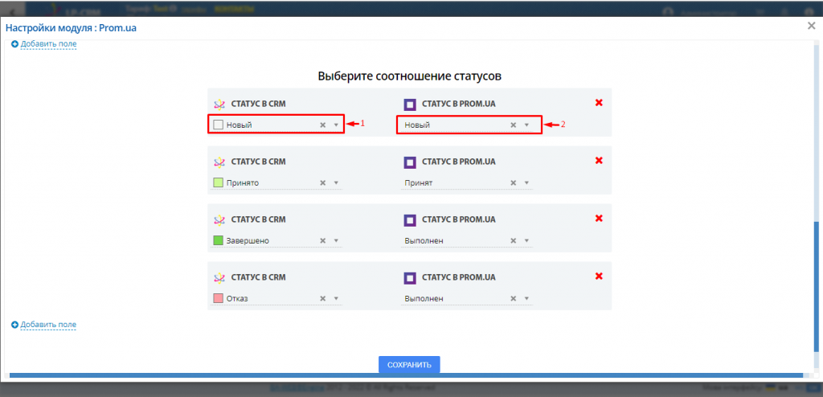Viewport: 823px width, 397px height.
Task: Delete the Отказ status mapping row
Action: click(x=599, y=276)
